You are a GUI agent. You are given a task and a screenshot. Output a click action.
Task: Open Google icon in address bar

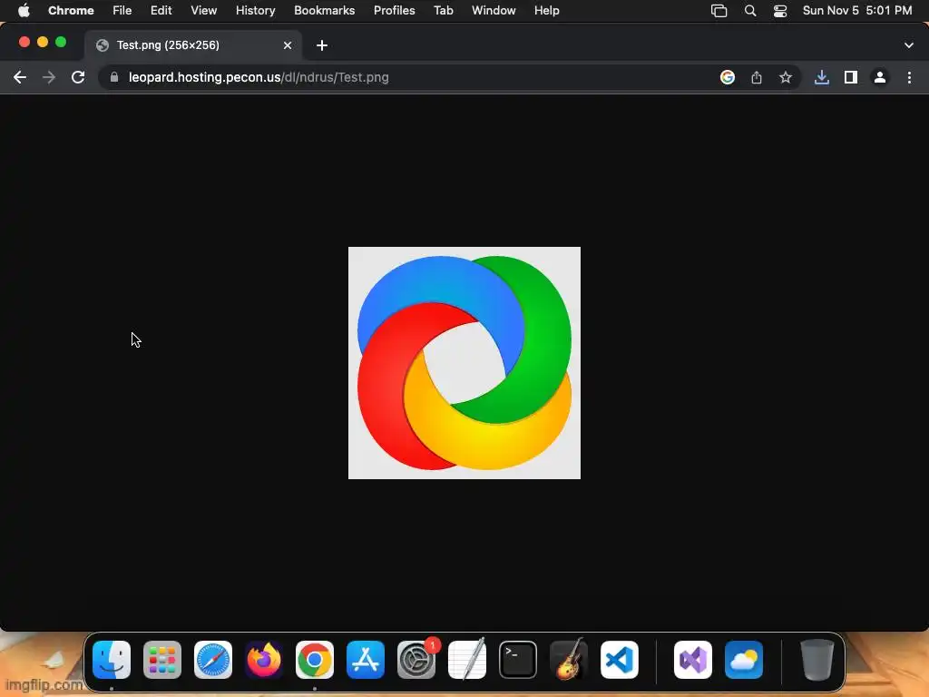point(728,77)
